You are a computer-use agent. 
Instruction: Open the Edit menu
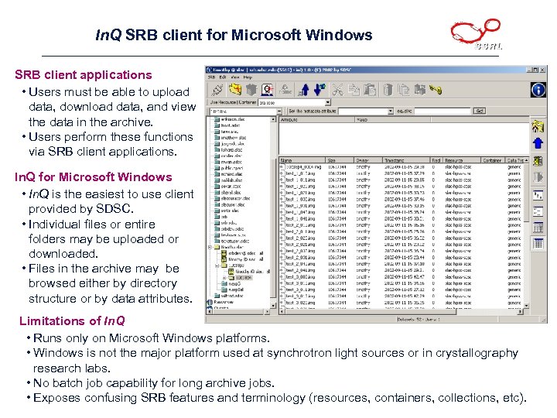tap(223, 77)
